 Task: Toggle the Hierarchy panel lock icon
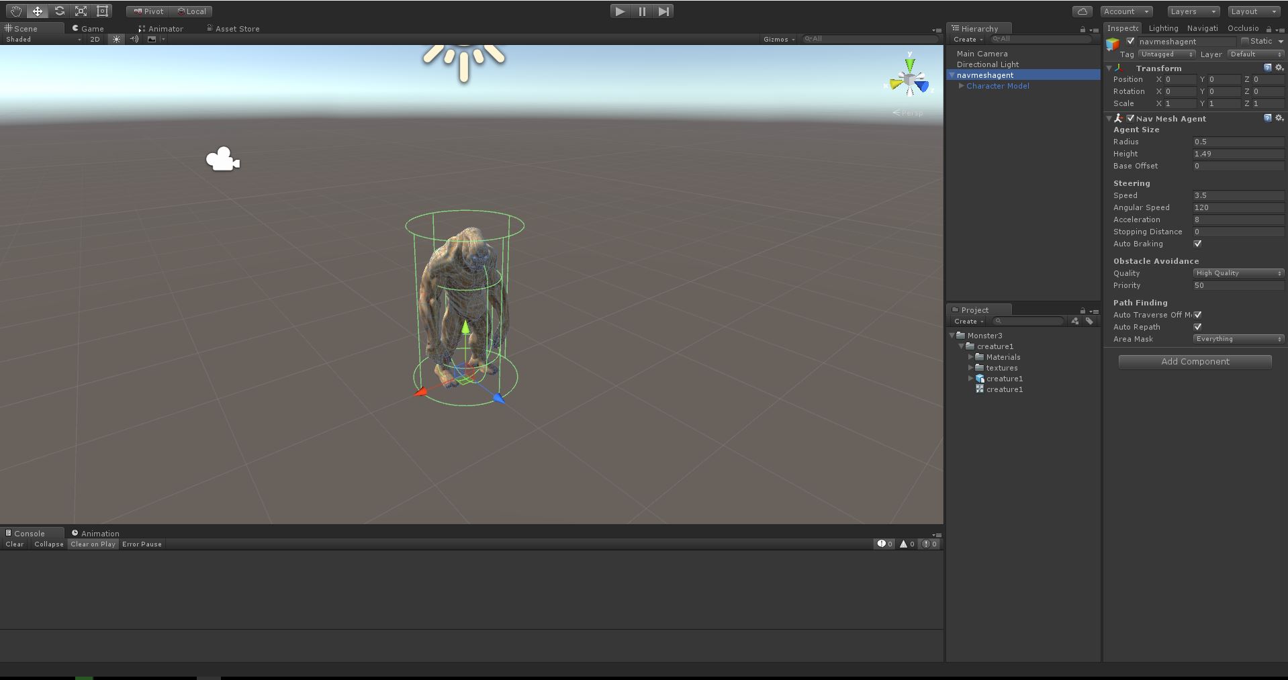click(x=1083, y=30)
